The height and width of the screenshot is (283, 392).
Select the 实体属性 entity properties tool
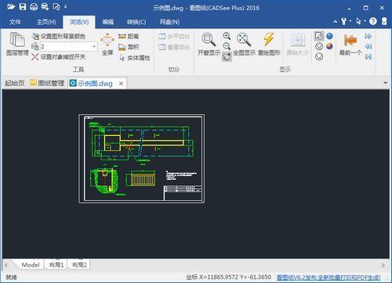134,58
